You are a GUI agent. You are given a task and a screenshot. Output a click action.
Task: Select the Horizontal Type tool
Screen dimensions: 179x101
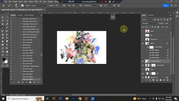click(7, 45)
